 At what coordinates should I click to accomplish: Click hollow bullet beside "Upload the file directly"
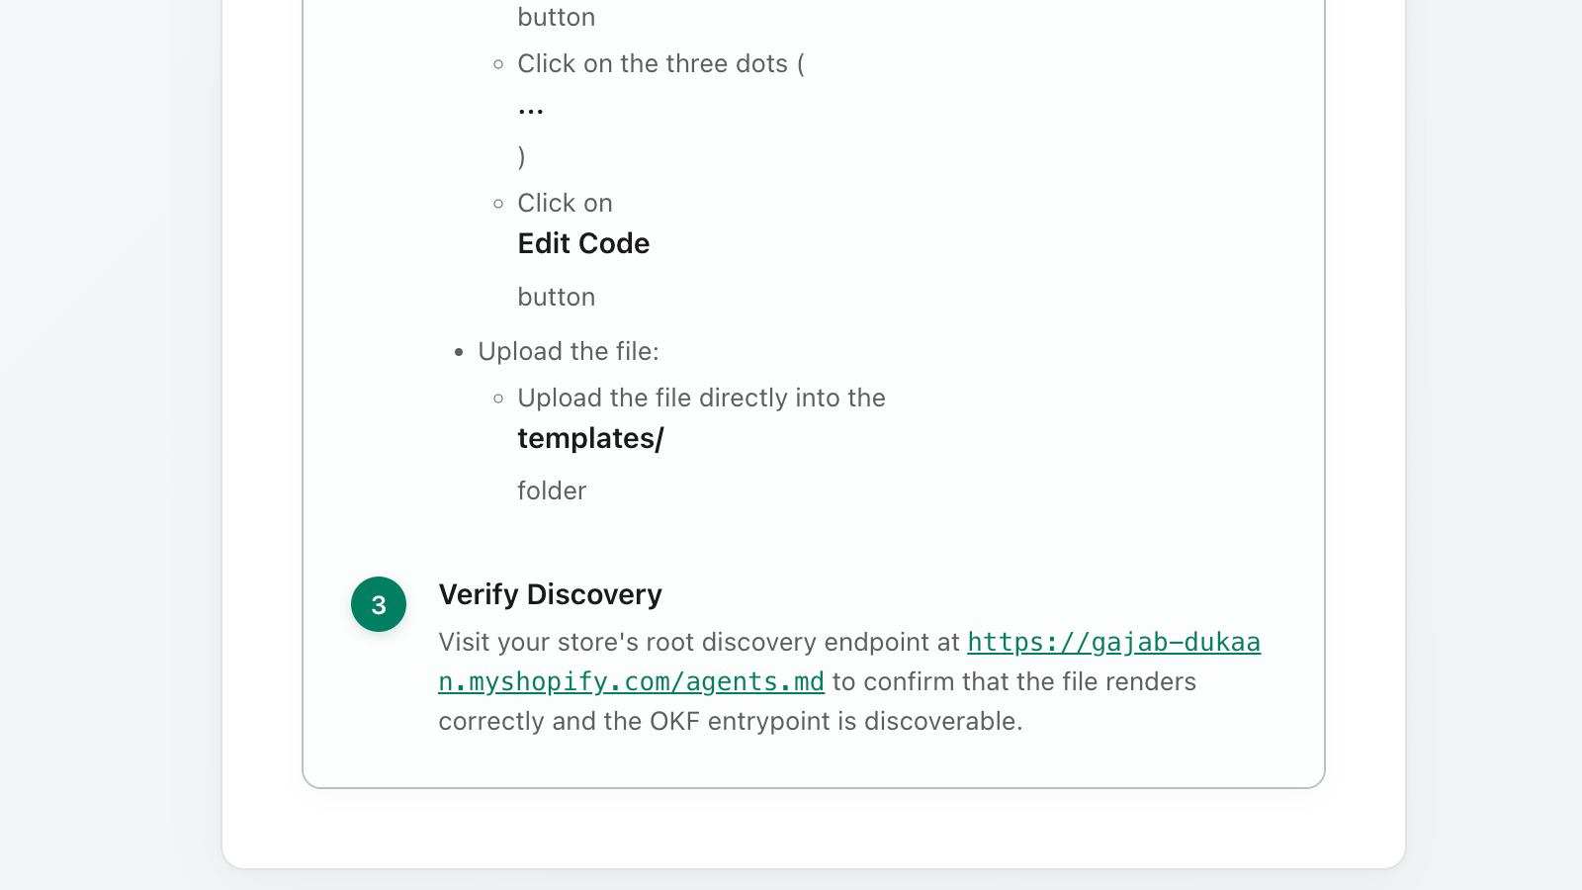(x=498, y=399)
